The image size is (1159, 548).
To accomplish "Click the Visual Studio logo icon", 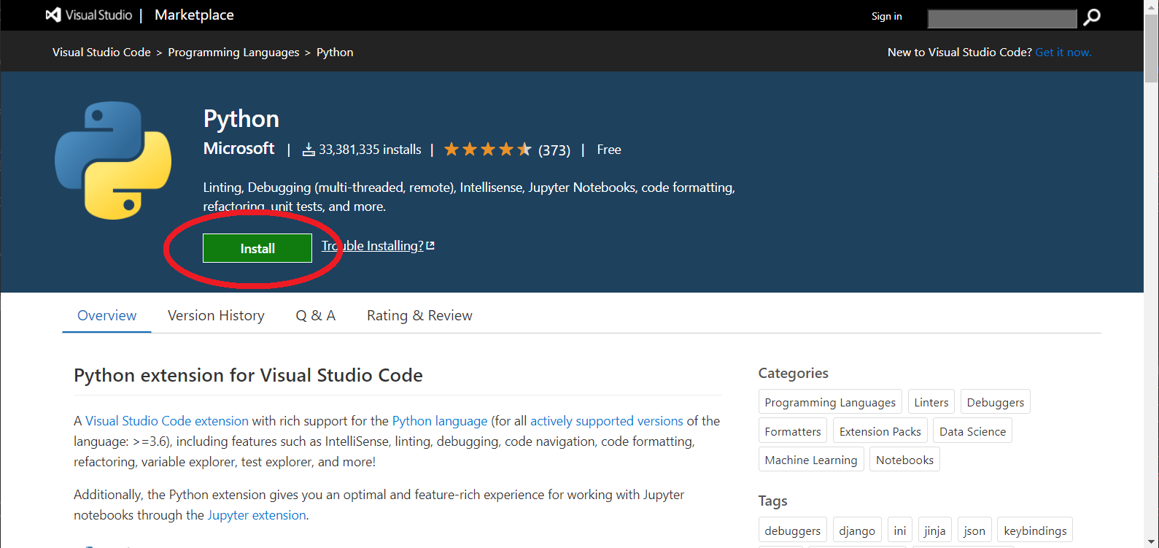I will 53,15.
